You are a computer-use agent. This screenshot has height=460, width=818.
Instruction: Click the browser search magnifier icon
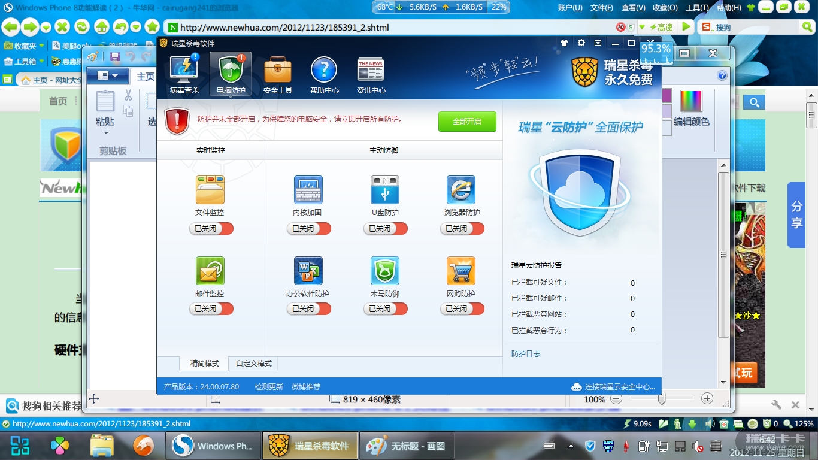tap(807, 27)
